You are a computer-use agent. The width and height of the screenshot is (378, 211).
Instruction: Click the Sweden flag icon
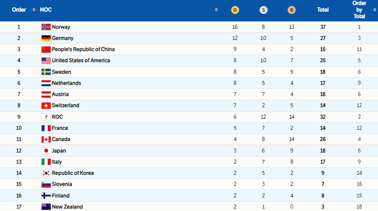(46, 72)
